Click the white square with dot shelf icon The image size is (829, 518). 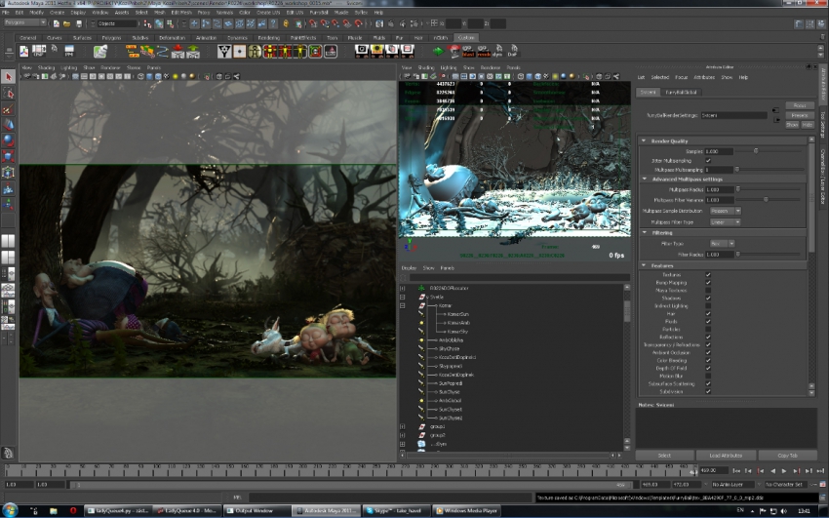tap(240, 52)
